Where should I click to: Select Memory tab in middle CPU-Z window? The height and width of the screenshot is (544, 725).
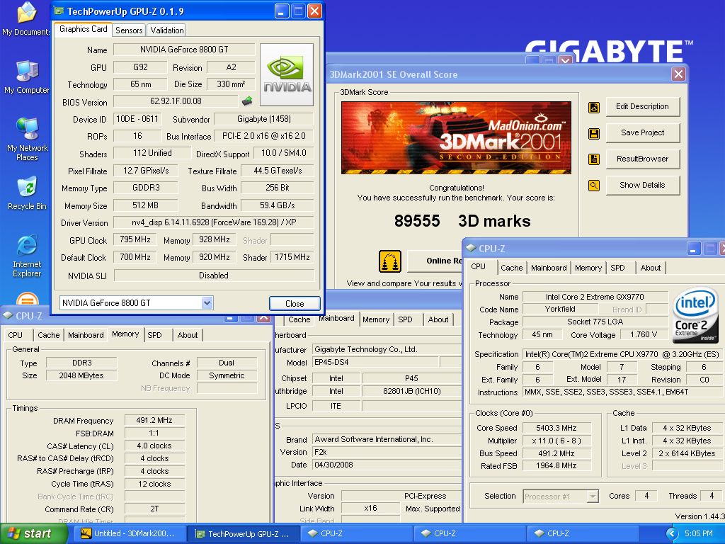tap(376, 319)
